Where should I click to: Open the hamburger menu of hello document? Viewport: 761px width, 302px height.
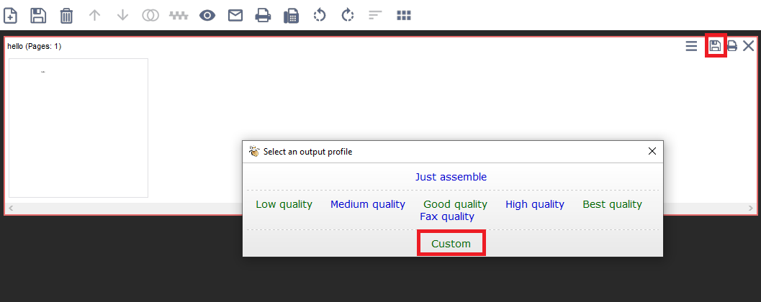click(692, 46)
